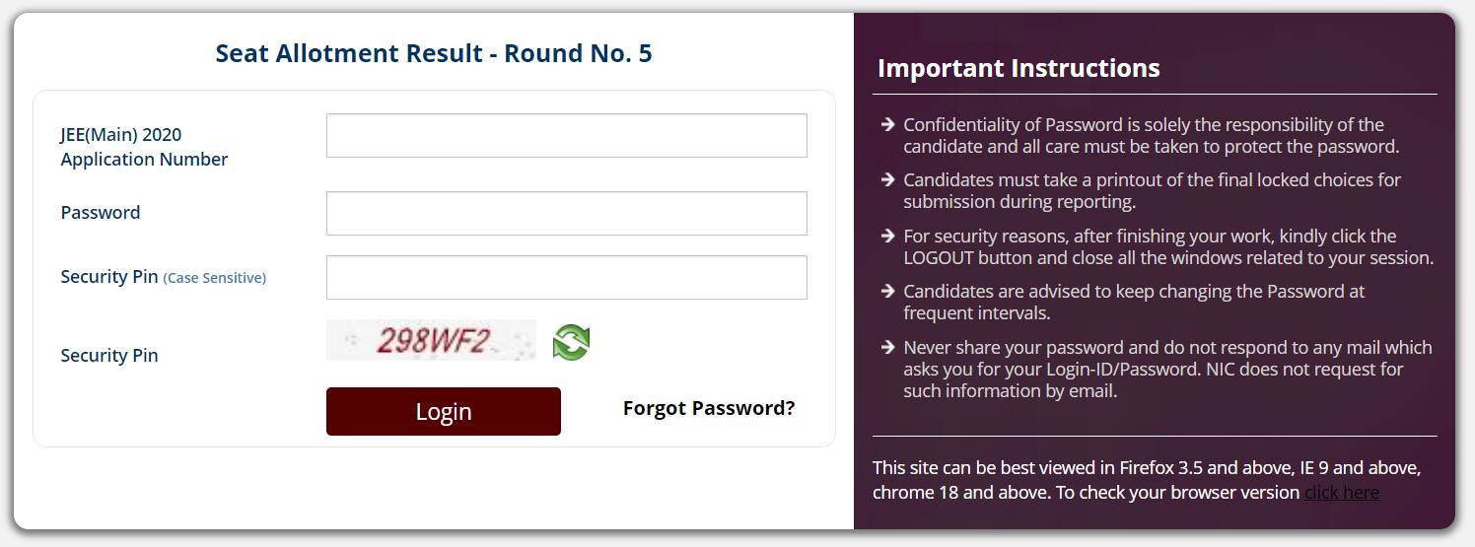Open the Forgot Password? link

[708, 408]
